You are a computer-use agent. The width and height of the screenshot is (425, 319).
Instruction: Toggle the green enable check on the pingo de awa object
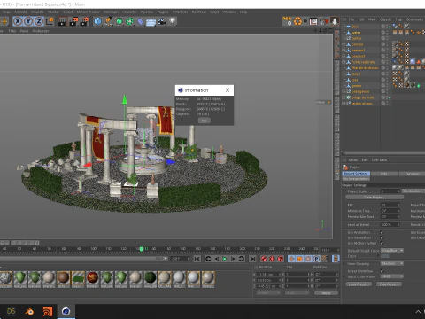(390, 97)
